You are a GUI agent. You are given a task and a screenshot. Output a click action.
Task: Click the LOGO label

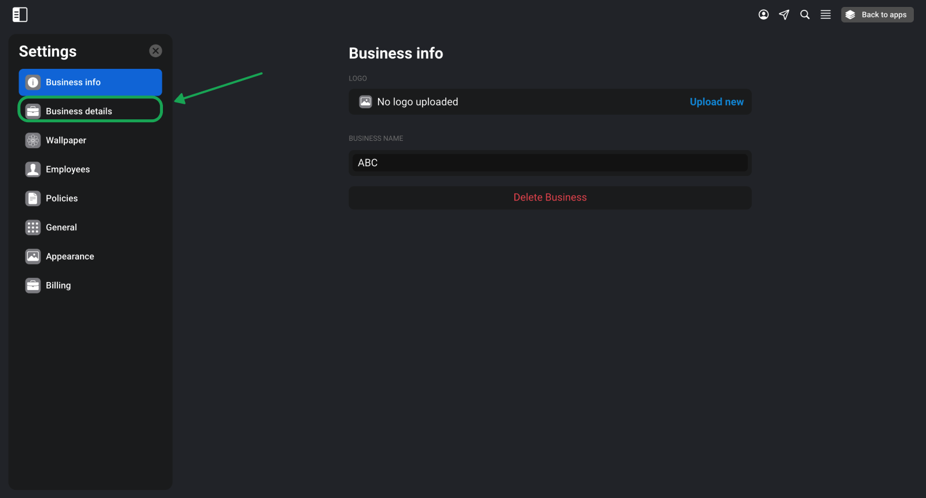(x=358, y=78)
